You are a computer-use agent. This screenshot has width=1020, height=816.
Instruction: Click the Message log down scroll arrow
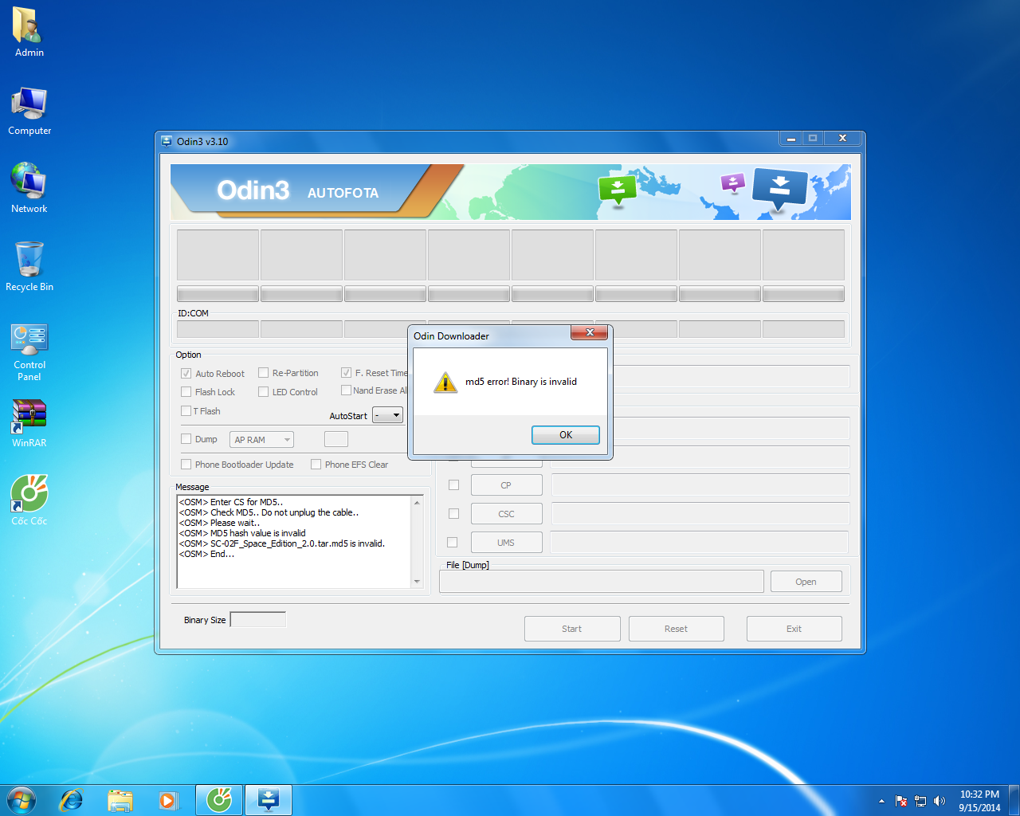click(417, 582)
